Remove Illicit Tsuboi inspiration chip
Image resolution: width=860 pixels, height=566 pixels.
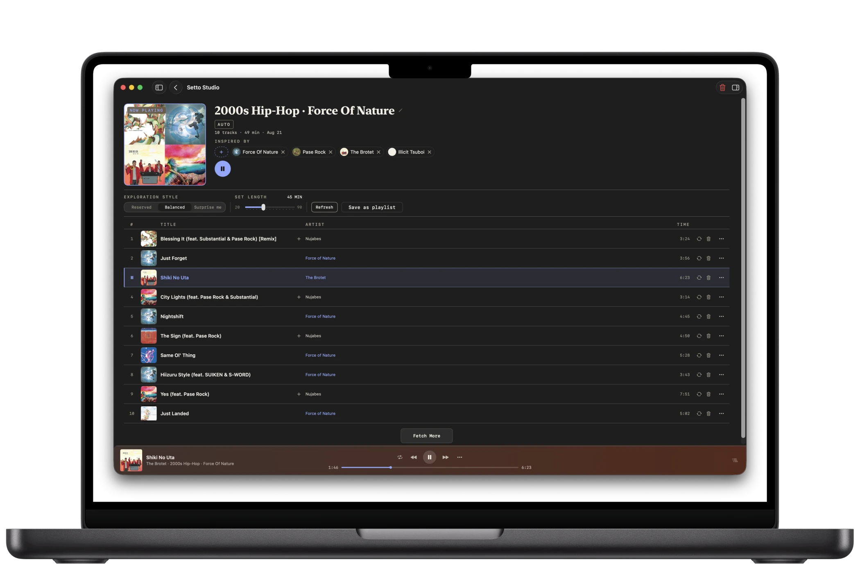pos(429,152)
